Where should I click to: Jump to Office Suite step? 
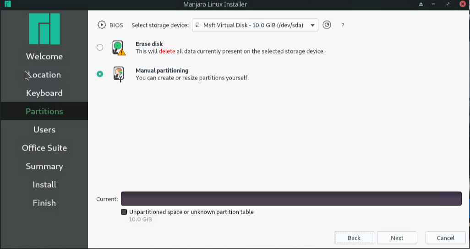[x=44, y=148]
